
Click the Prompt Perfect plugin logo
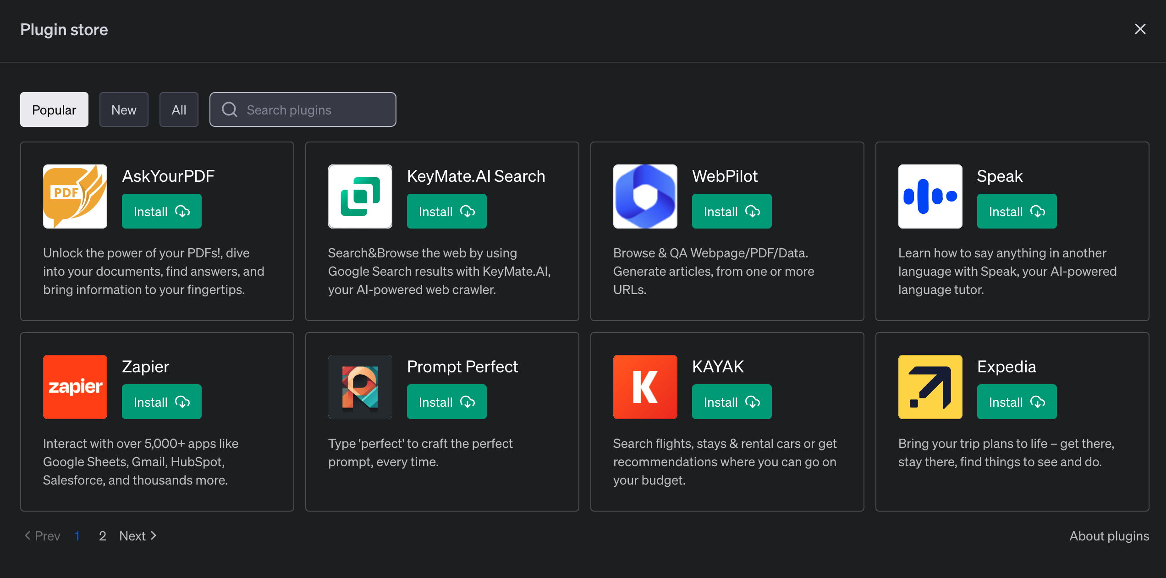360,387
